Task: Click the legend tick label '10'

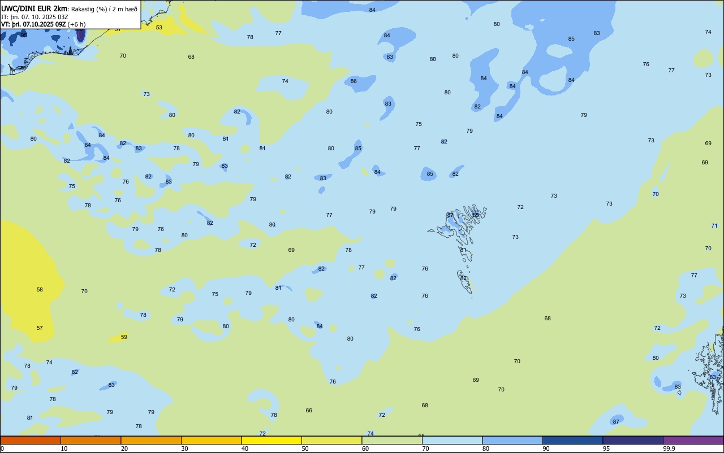Action: tap(64, 448)
